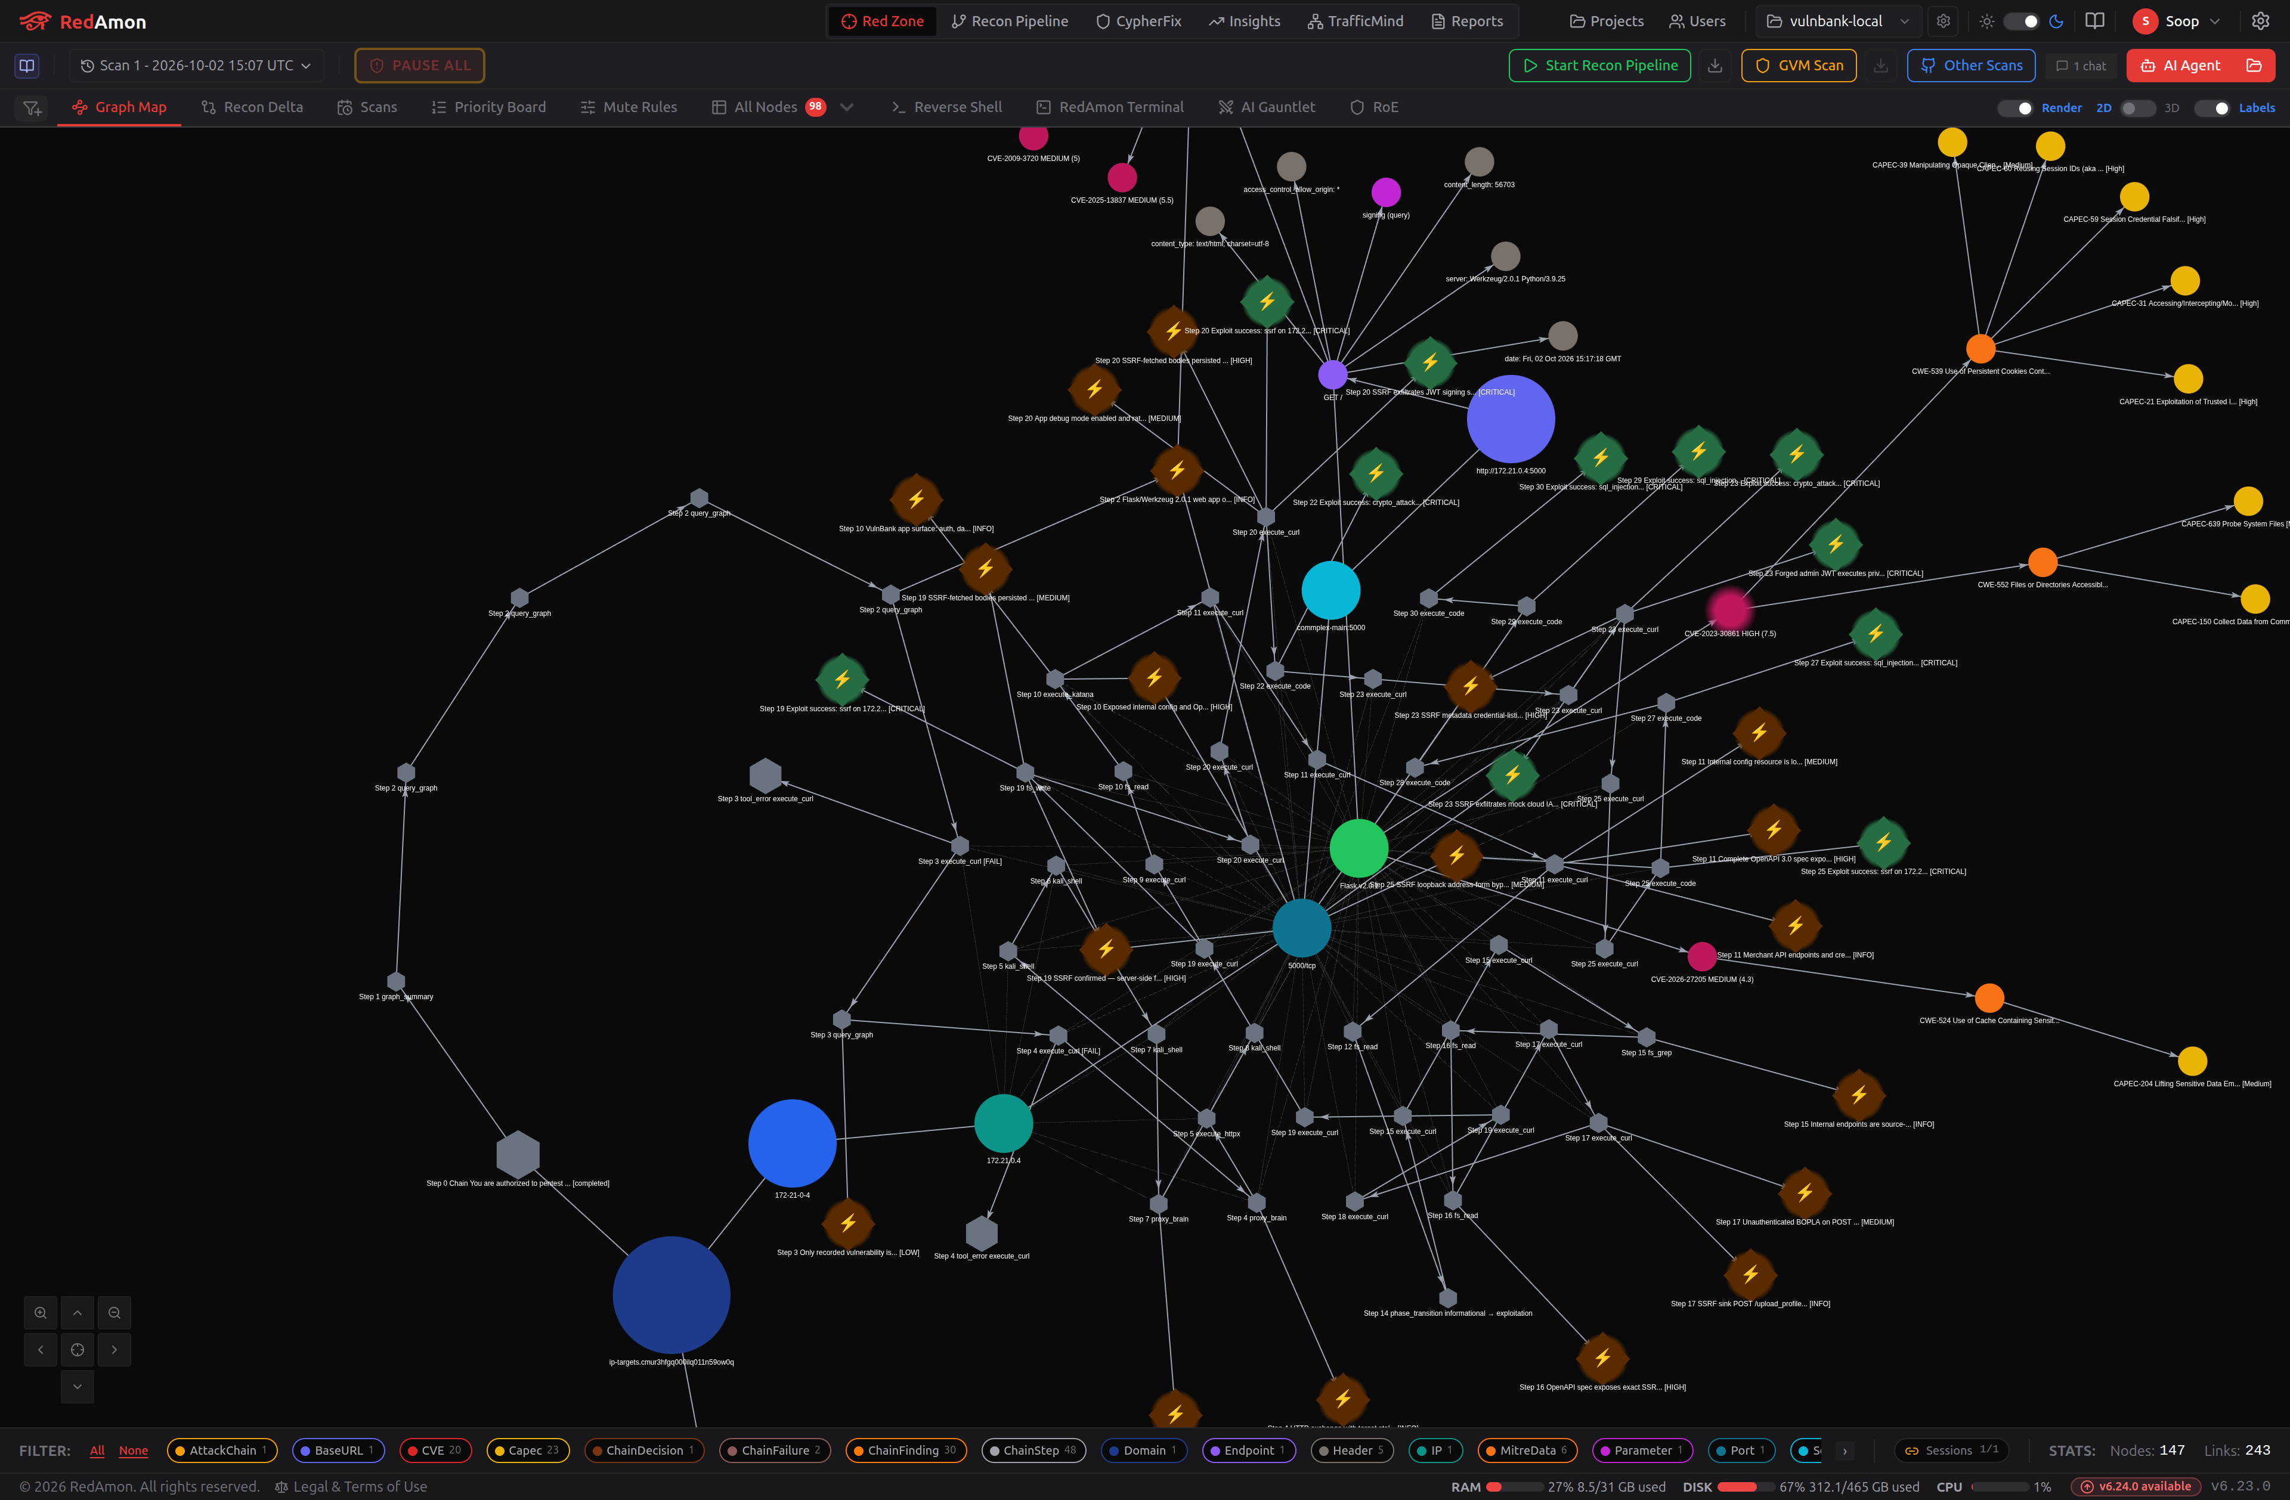Zoom in on the graph
The image size is (2290, 1500).
(41, 1312)
